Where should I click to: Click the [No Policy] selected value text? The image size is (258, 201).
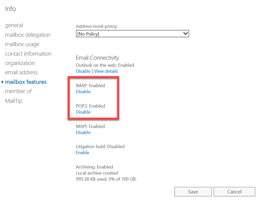[x=88, y=34]
